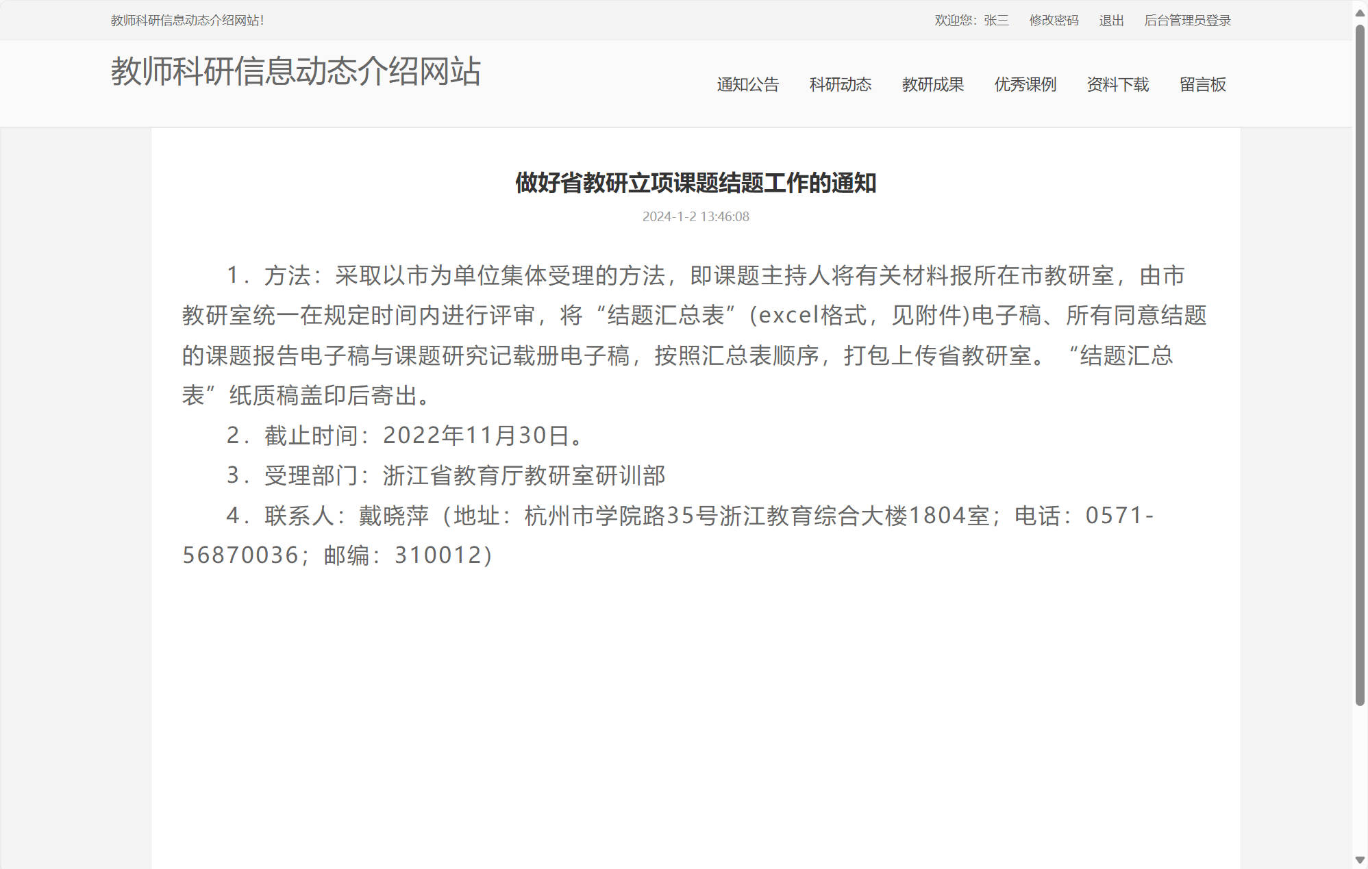Switch to the 科研动态 section
This screenshot has height=869, width=1368.
click(840, 84)
